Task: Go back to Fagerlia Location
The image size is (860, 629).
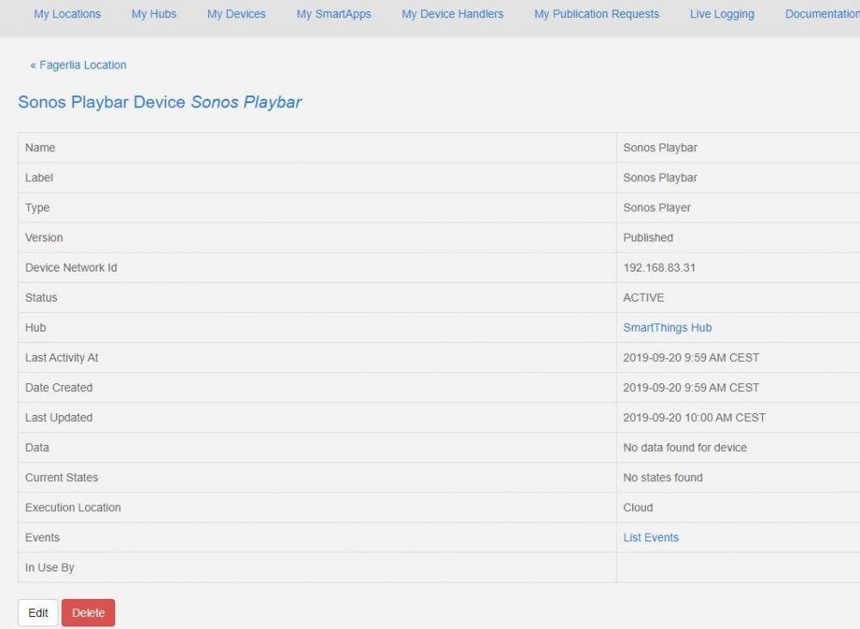Action: tap(78, 65)
